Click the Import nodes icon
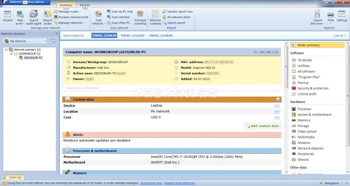The height and width of the screenshot is (186, 350). tap(47, 16)
